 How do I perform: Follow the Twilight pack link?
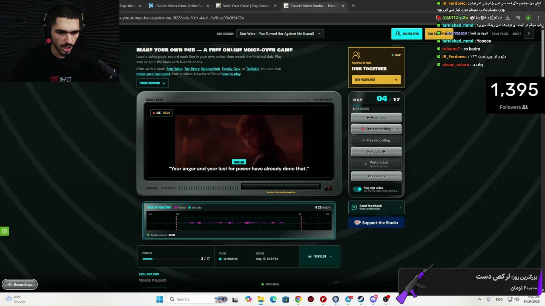(x=252, y=69)
